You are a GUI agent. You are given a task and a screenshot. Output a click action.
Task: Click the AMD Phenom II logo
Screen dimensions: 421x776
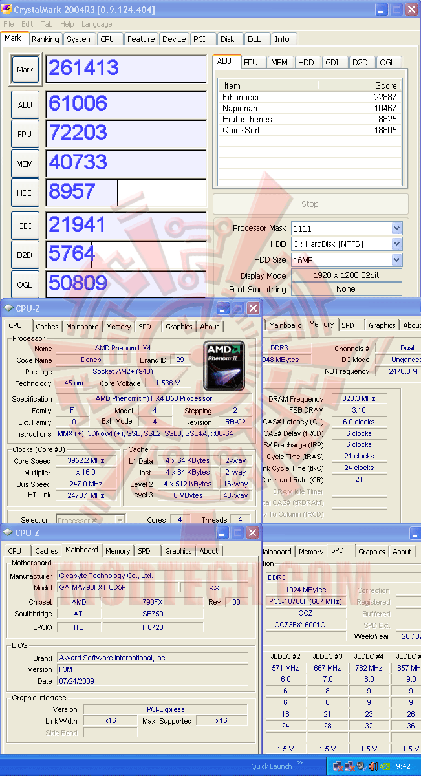[x=225, y=365]
